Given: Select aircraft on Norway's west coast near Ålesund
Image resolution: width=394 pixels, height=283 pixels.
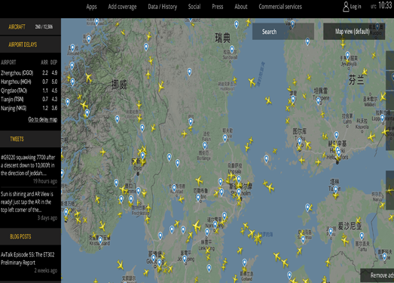Looking at the screenshot, I should [88, 78].
